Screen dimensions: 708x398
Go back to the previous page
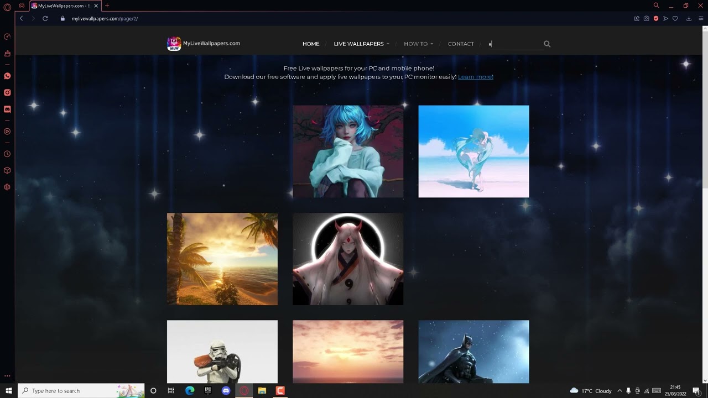(21, 18)
